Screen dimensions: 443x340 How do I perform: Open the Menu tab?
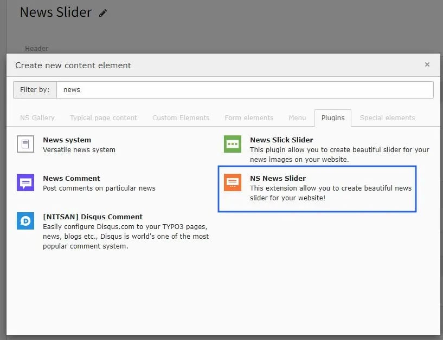click(x=297, y=117)
